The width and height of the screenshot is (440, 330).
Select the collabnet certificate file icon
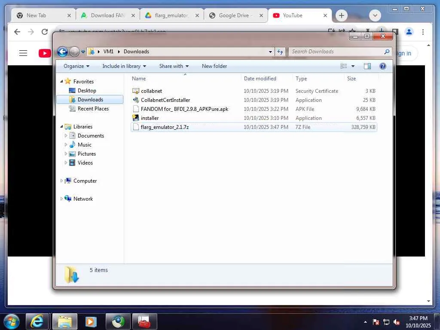(136, 91)
